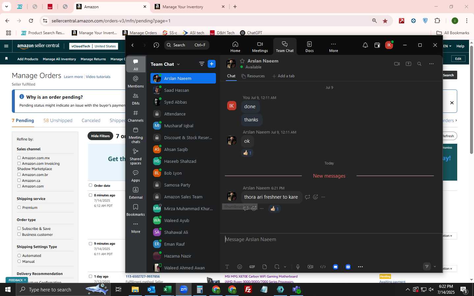This screenshot has height=296, width=474.
Task: Check Amazon.ca sales channel box
Action: [x=19, y=180]
